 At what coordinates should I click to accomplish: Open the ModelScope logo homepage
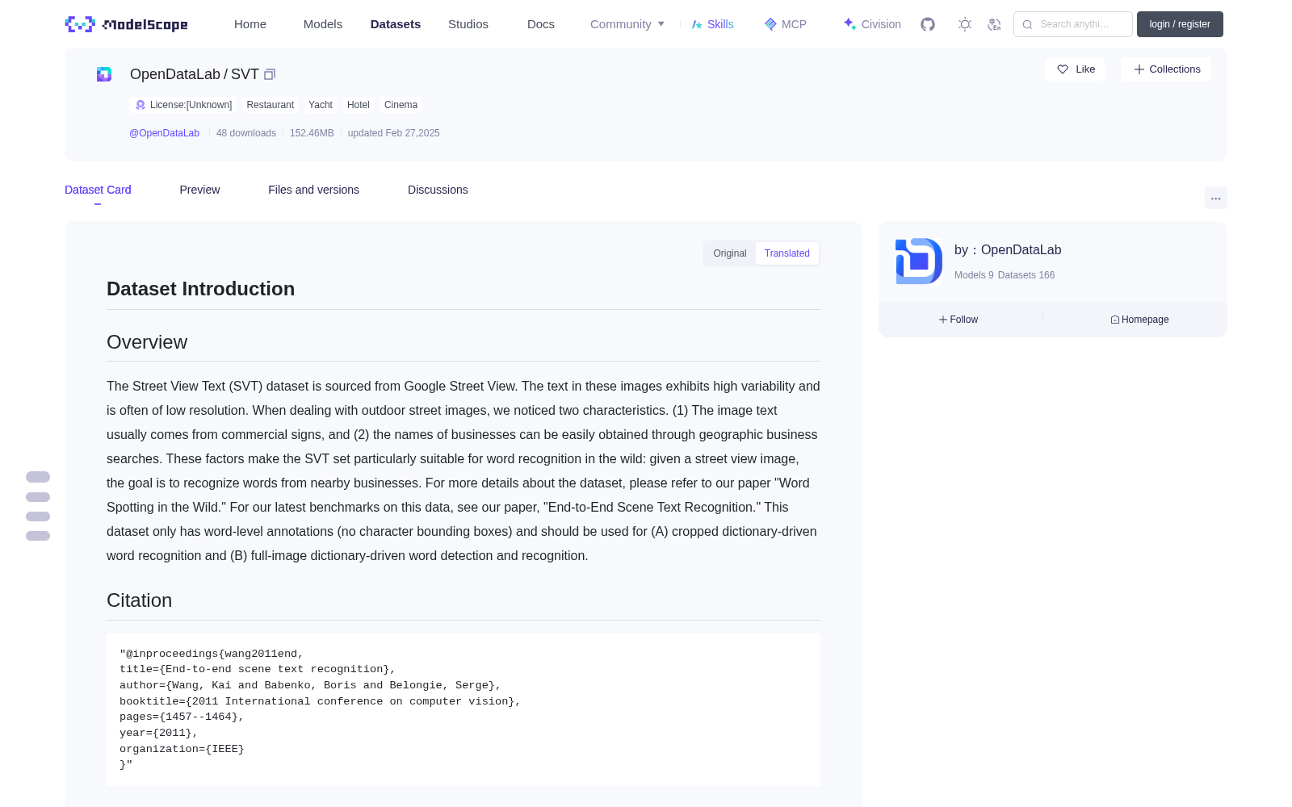point(126,24)
